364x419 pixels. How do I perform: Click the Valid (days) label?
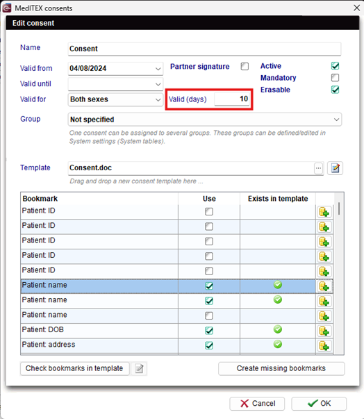click(188, 99)
